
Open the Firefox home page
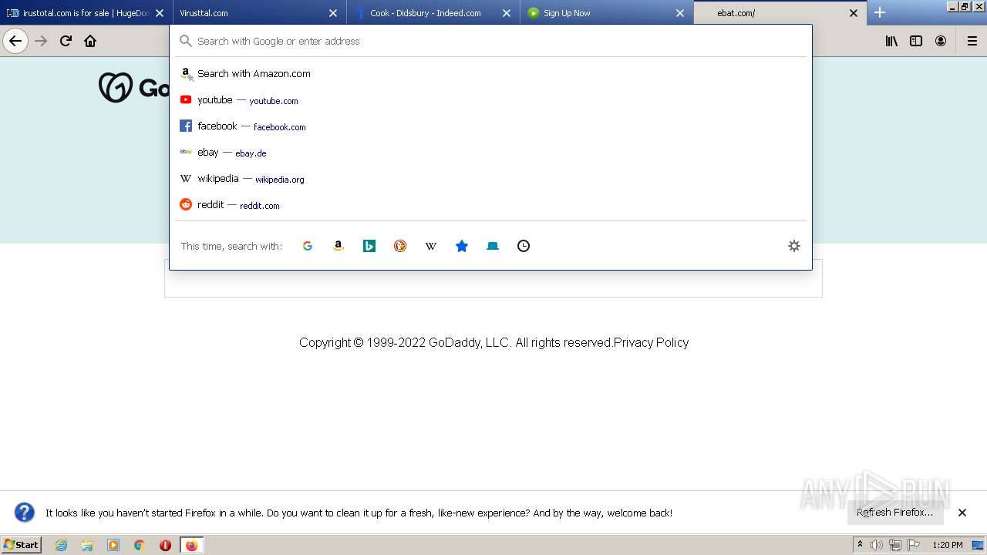click(90, 41)
